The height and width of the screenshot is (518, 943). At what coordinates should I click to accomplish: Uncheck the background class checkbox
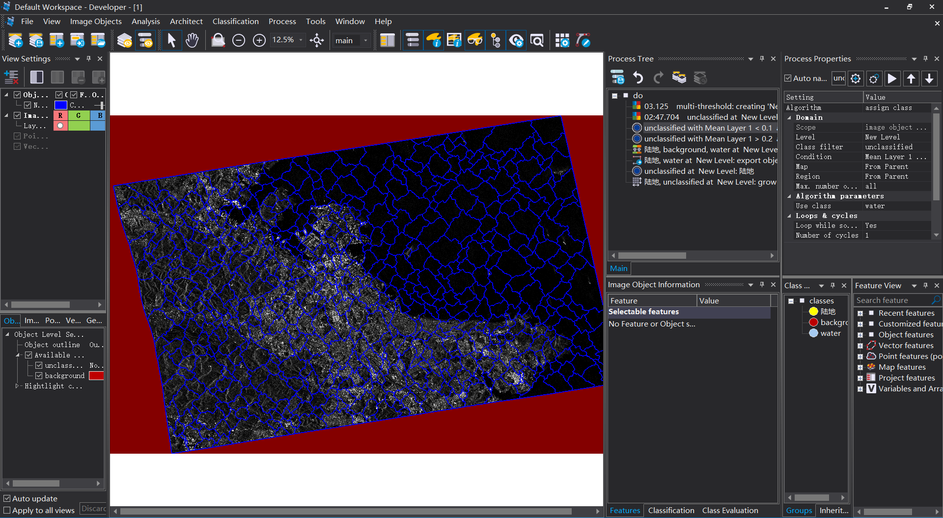pyautogui.click(x=39, y=376)
